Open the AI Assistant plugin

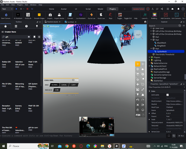click(18, 16)
